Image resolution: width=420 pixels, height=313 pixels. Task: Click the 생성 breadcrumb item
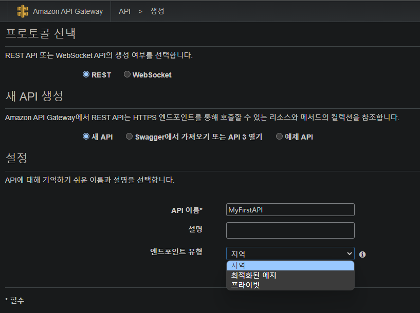tap(157, 11)
